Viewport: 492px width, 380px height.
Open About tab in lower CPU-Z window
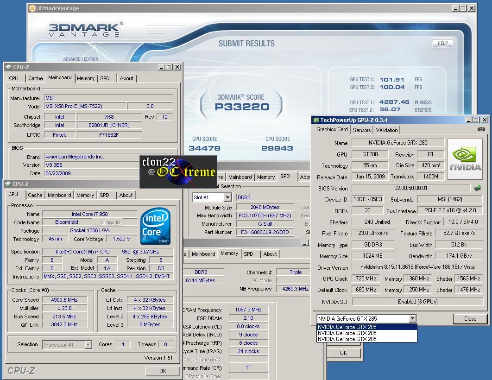126,195
